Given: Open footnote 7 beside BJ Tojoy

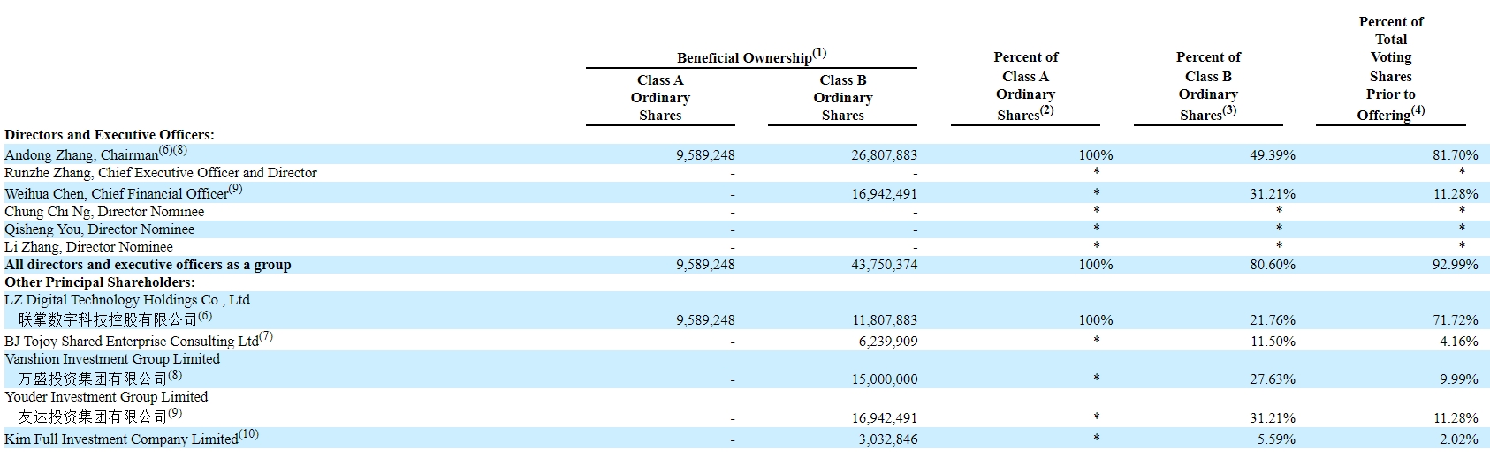Looking at the screenshot, I should pos(266,336).
